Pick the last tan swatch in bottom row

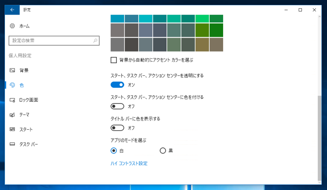tap(216, 44)
